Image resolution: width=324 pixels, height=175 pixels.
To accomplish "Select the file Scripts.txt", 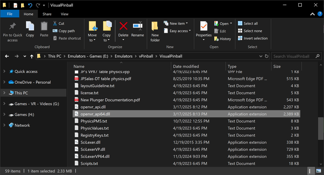I will click(89, 163).
